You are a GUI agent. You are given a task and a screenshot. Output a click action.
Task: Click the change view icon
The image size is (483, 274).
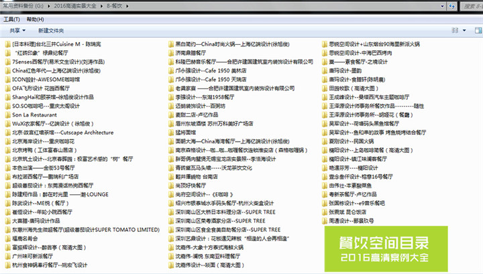pos(455,30)
